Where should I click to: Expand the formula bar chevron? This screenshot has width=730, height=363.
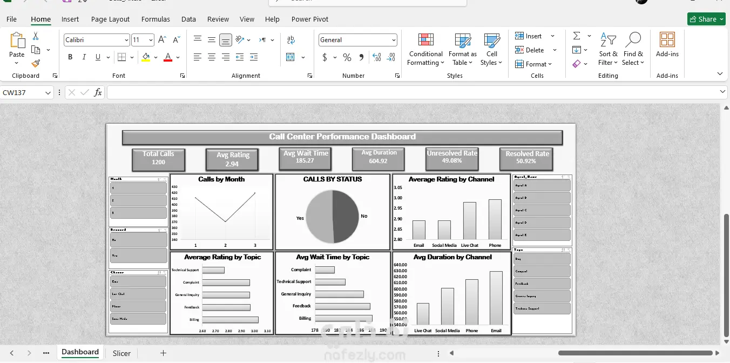[x=724, y=92]
